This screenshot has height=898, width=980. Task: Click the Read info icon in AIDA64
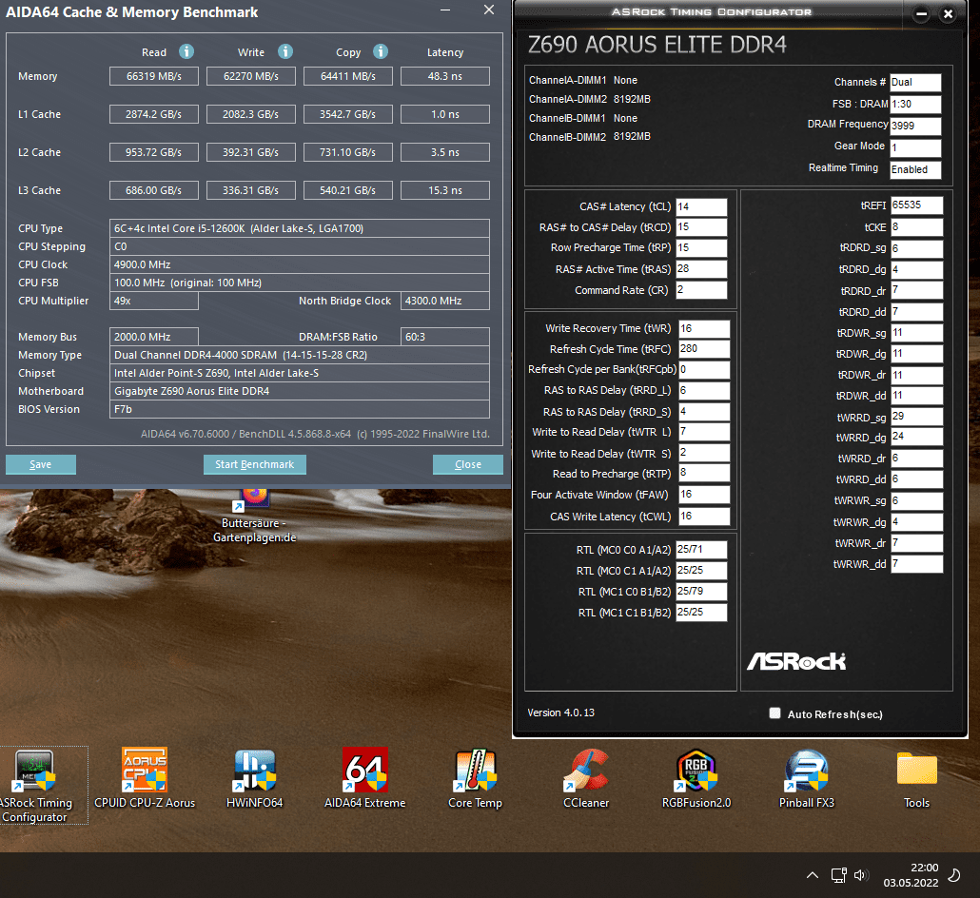(186, 51)
